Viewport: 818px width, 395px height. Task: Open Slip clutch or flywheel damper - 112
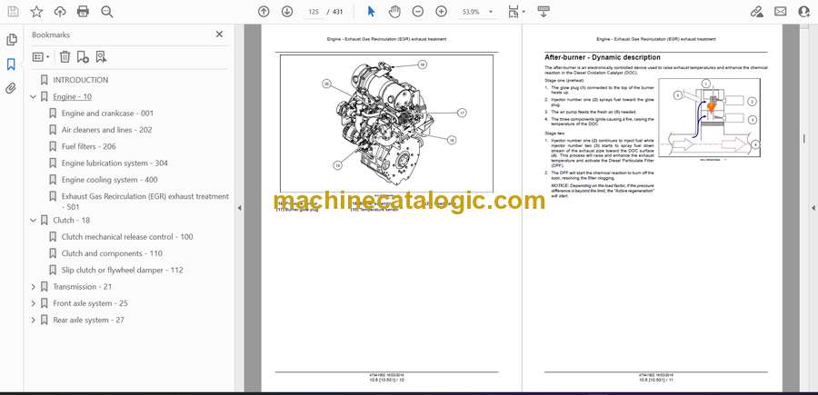(x=122, y=270)
